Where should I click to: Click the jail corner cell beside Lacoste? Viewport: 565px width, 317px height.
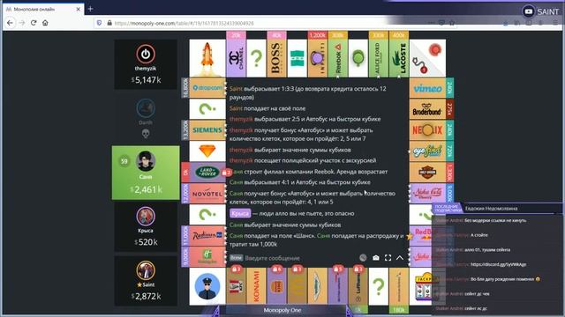point(427,58)
